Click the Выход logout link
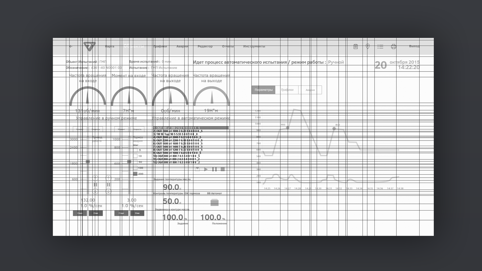This screenshot has height=271, width=482. click(x=414, y=46)
